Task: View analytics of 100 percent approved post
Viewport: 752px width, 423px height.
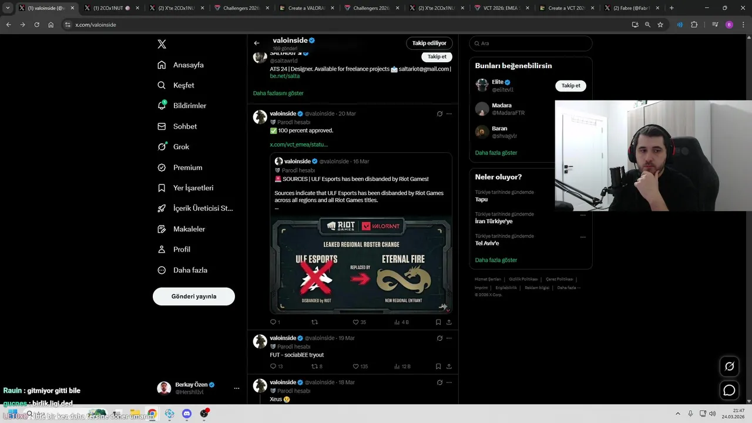Action: click(x=401, y=323)
